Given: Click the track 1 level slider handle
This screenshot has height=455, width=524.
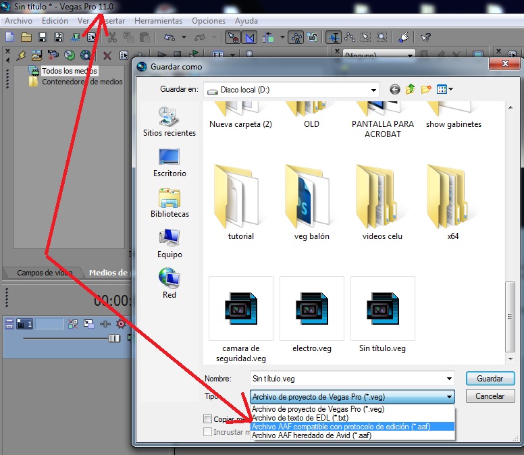Looking at the screenshot, I should coord(114,338).
